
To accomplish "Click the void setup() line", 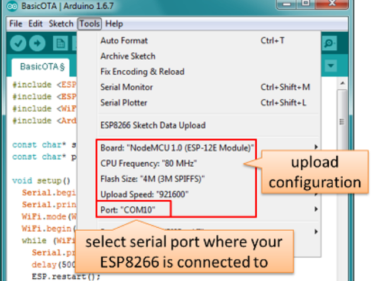I will tap(42, 181).
